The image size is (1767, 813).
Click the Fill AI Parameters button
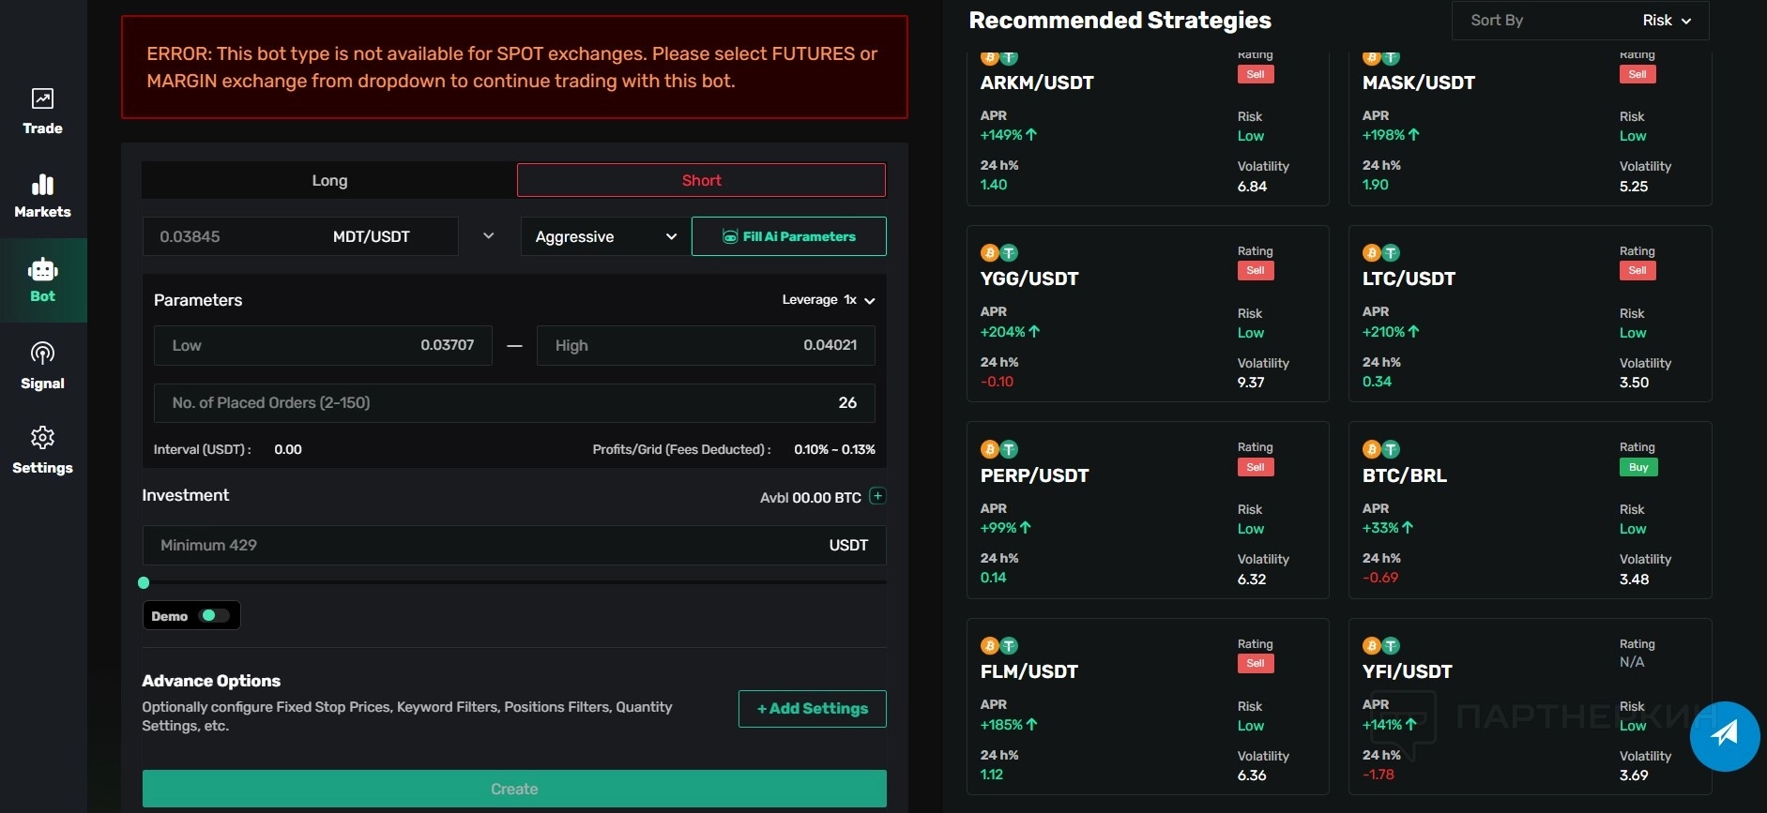pos(788,236)
